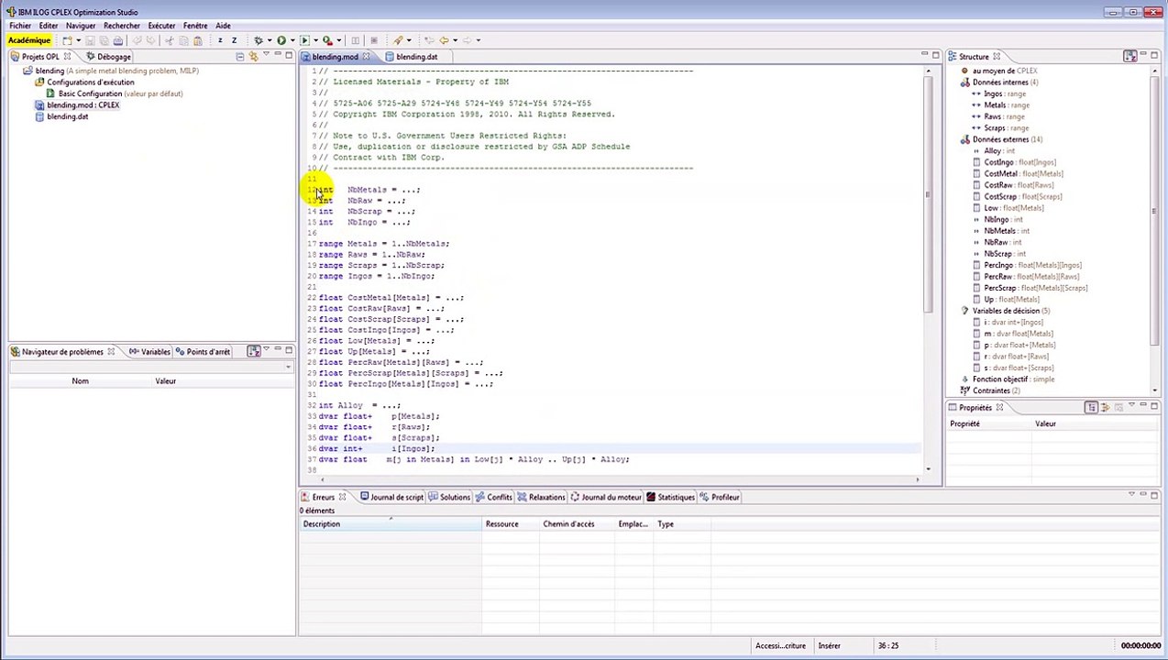
Task: Close the Structure view
Action: point(997,57)
